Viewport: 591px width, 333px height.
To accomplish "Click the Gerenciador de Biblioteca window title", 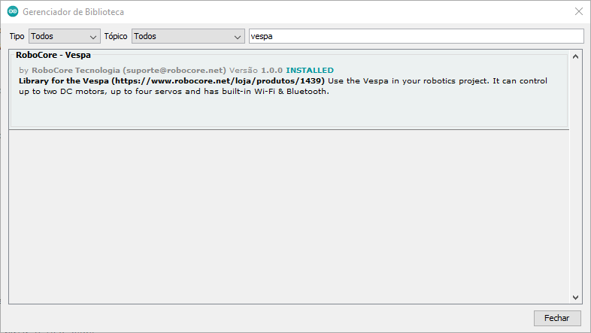I will click(73, 12).
